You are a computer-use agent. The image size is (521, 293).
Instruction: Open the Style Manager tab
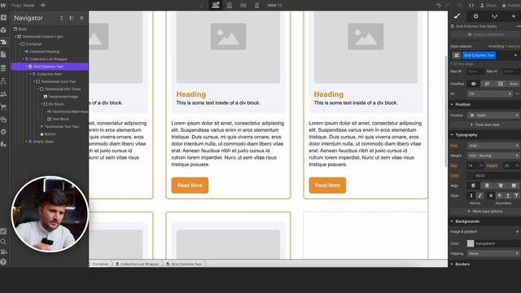click(x=495, y=16)
